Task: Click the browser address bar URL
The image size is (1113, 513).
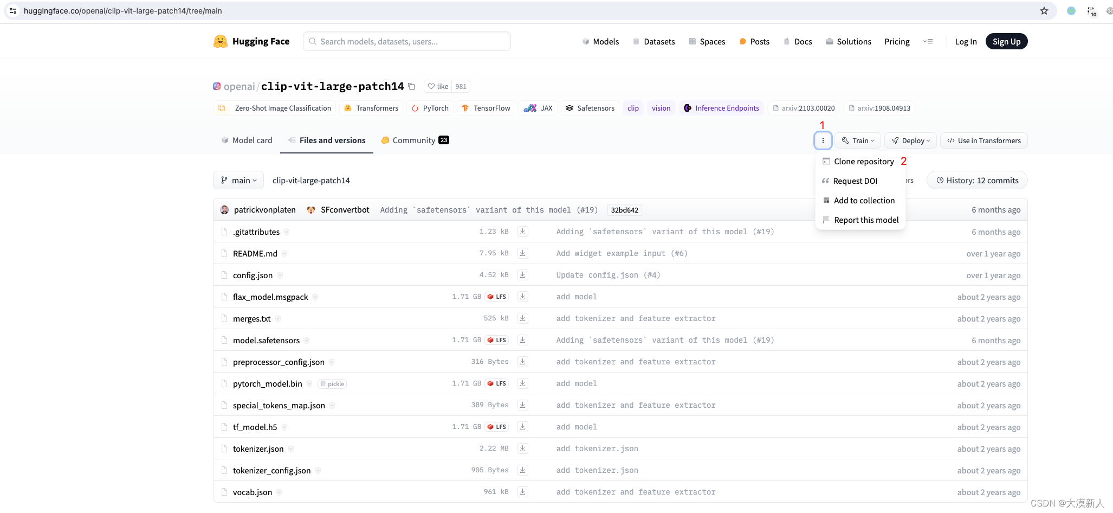Action: (122, 11)
